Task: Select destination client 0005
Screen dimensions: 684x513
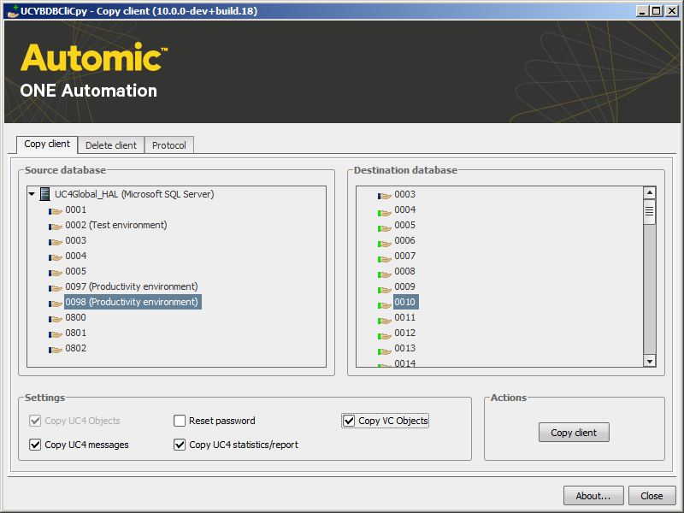Action: click(x=404, y=225)
